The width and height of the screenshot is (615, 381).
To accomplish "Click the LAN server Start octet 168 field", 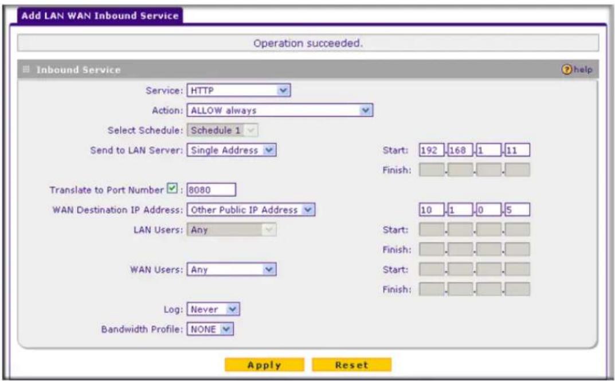I will point(460,150).
